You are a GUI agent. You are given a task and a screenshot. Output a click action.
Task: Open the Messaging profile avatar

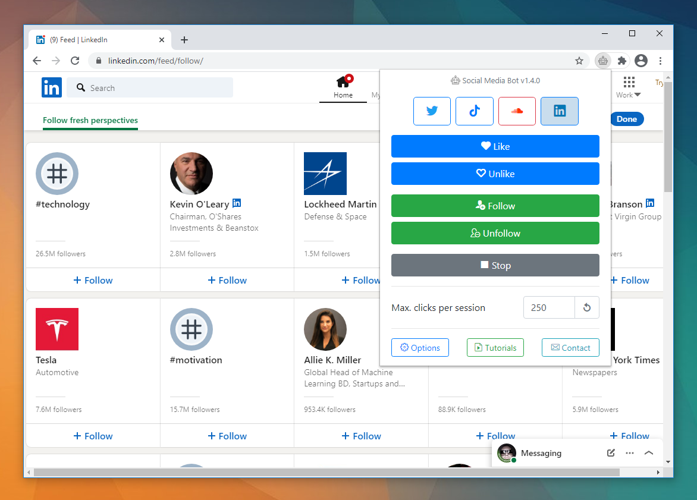point(507,453)
